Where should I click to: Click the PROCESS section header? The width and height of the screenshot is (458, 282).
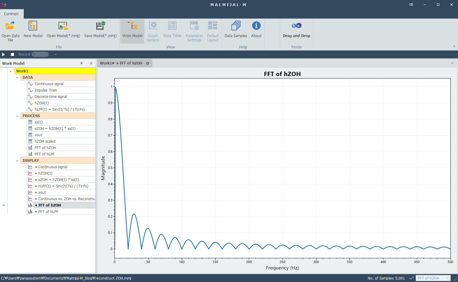58,116
